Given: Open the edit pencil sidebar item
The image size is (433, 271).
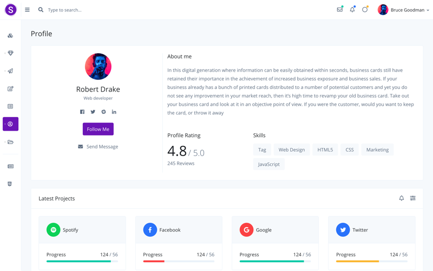Looking at the screenshot, I should coord(10,89).
